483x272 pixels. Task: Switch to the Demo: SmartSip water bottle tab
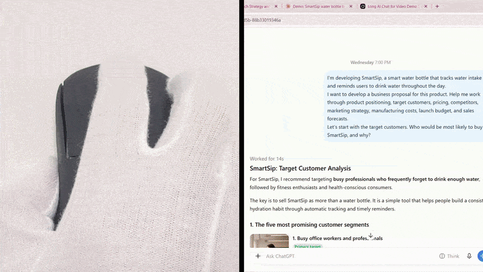pos(319,6)
